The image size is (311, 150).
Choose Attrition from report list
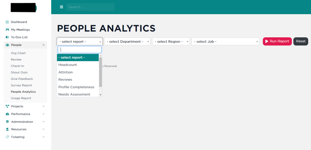(78, 72)
